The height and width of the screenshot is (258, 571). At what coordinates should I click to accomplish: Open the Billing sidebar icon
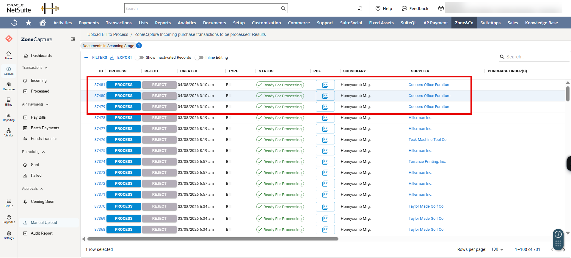(9, 102)
